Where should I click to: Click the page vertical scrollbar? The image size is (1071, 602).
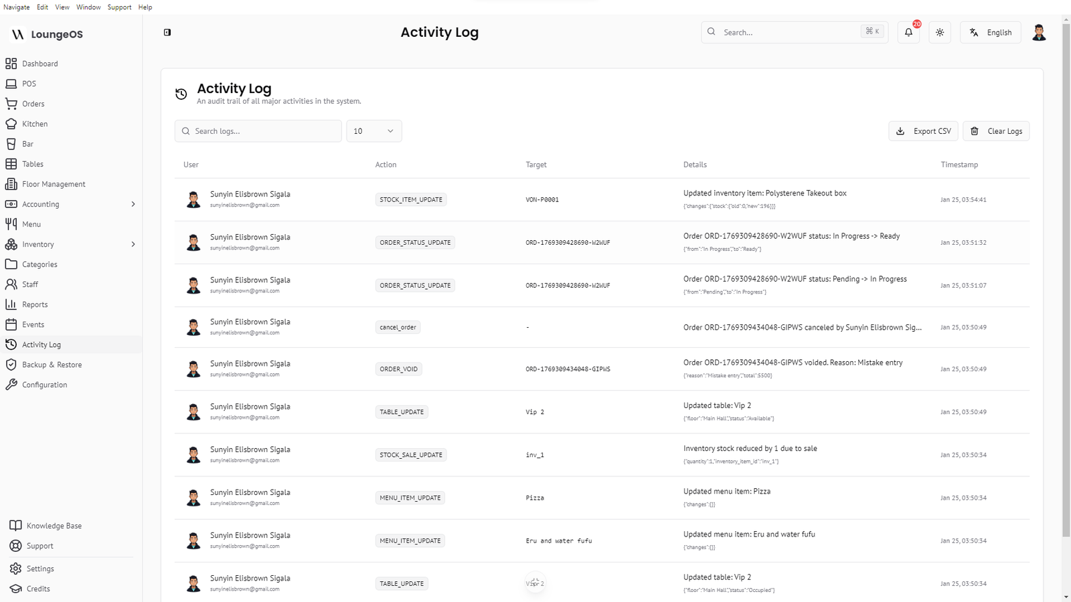[1066, 281]
